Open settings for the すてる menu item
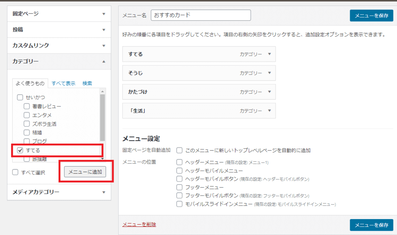This screenshot has width=397, height=235. click(x=270, y=54)
